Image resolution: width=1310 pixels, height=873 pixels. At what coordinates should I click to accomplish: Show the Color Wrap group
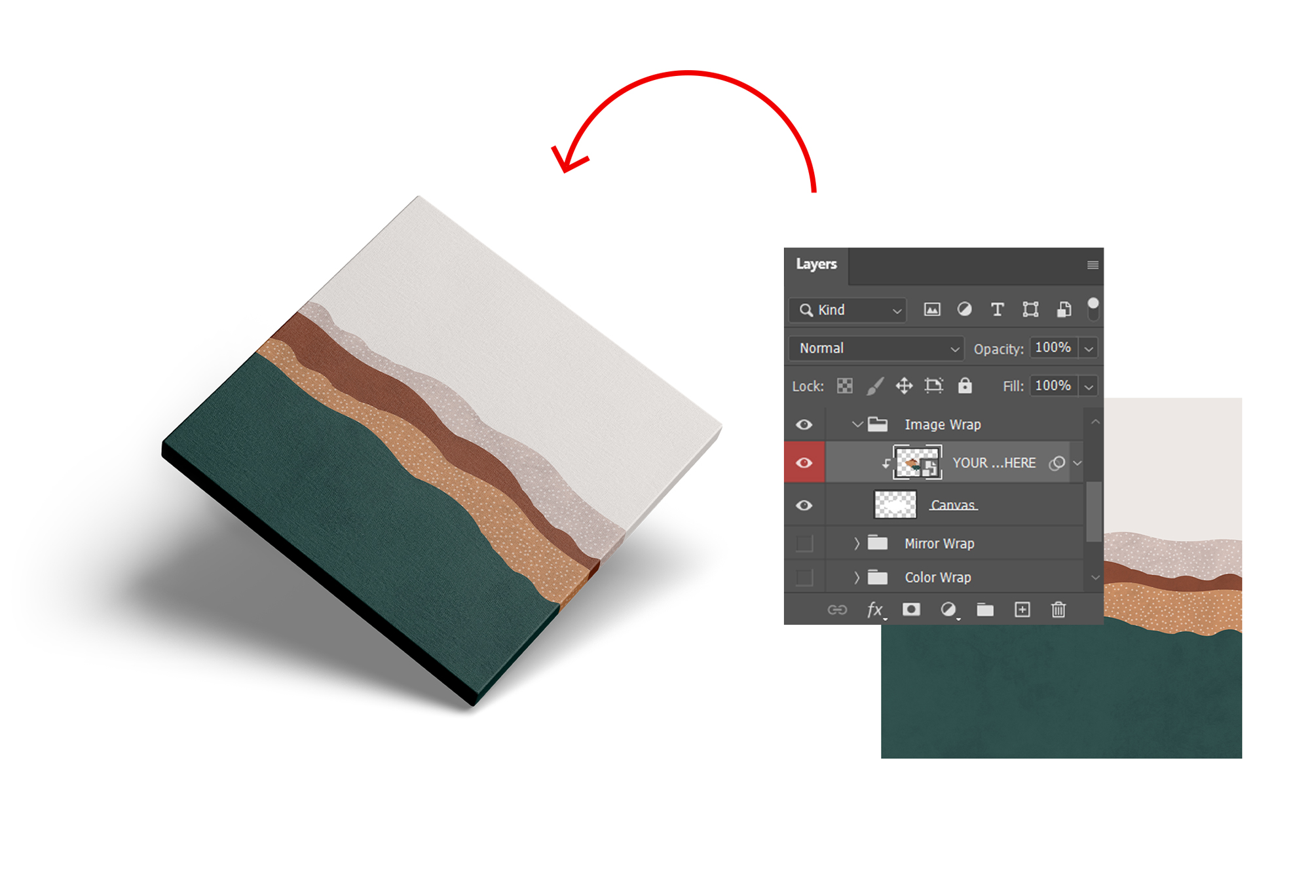coord(804,578)
